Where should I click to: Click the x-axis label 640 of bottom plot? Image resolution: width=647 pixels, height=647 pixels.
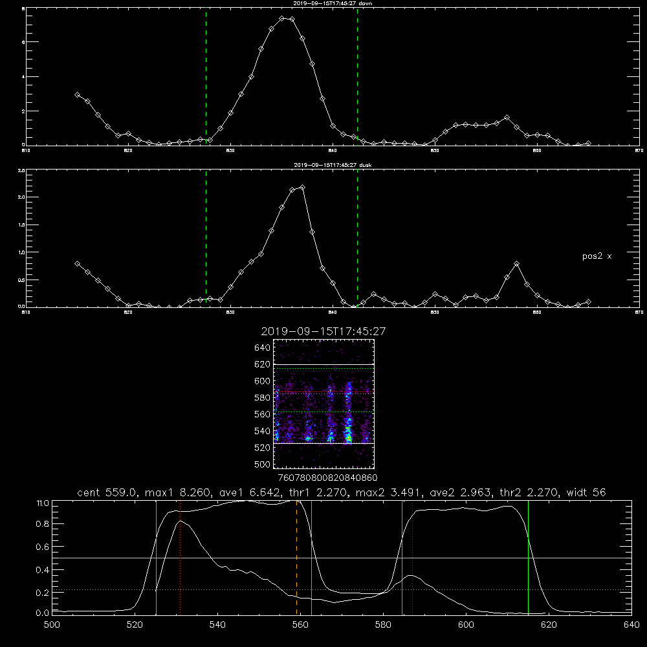coord(631,625)
